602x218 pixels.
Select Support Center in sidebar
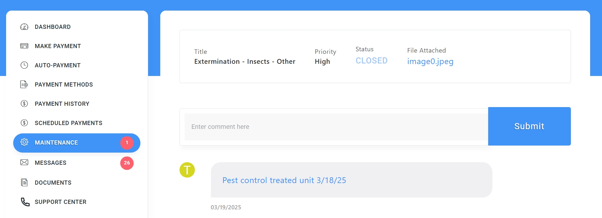[60, 202]
